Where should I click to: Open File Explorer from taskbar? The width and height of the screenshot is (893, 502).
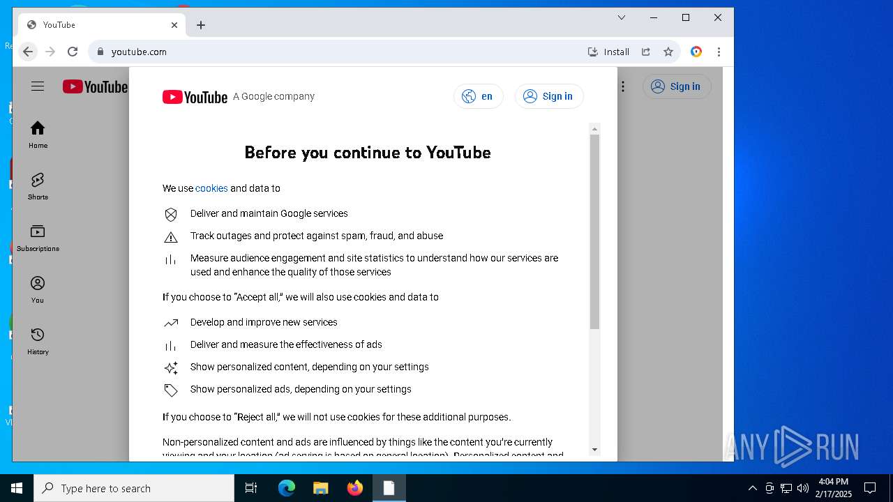(321, 488)
